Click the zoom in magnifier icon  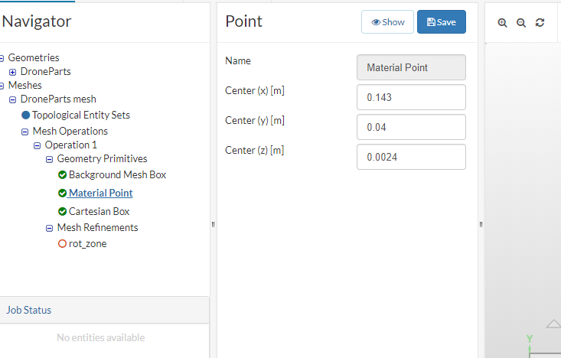point(503,23)
